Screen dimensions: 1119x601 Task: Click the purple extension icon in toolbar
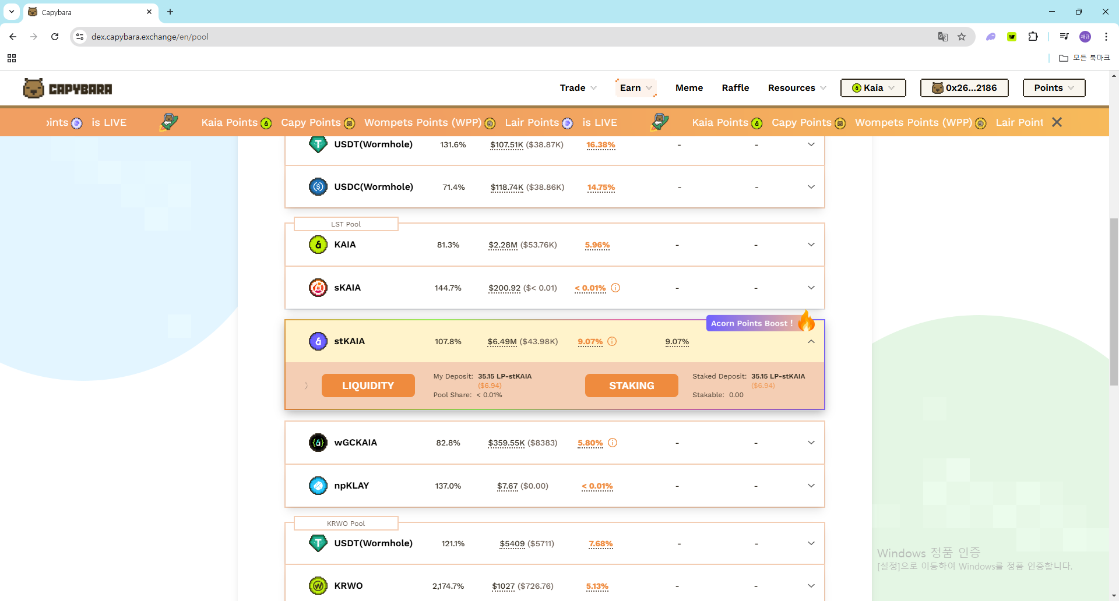coord(991,37)
